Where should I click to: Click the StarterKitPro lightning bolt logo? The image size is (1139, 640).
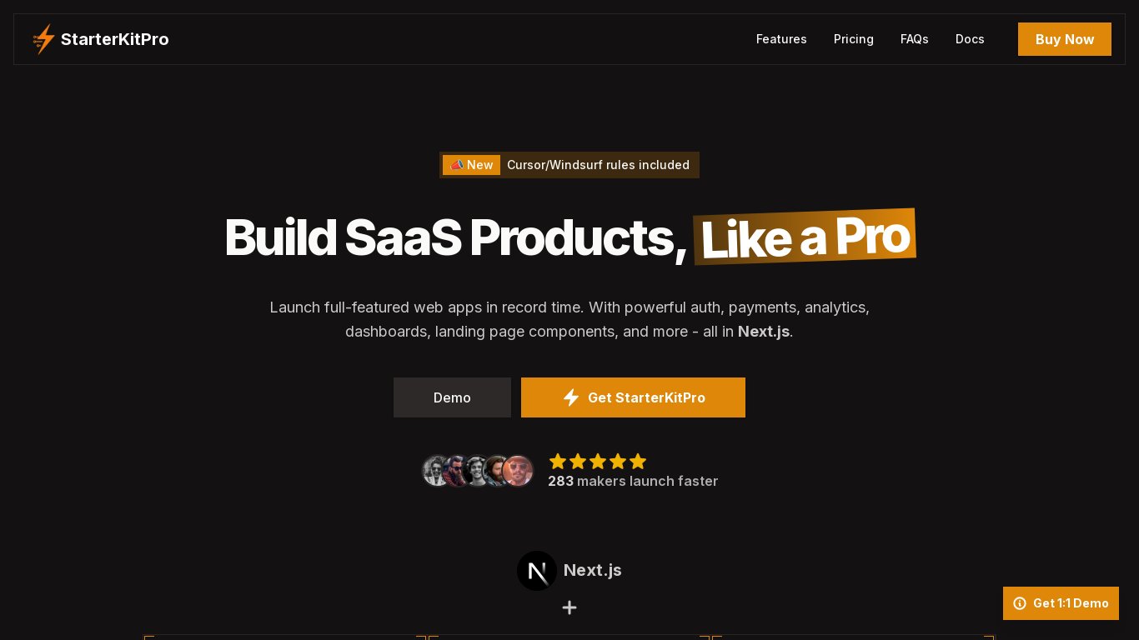43,39
